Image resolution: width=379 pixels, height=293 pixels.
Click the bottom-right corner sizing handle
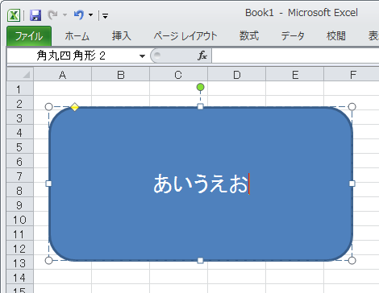[352, 260]
